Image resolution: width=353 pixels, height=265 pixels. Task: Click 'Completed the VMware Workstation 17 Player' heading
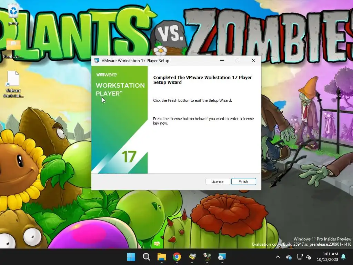(202, 80)
